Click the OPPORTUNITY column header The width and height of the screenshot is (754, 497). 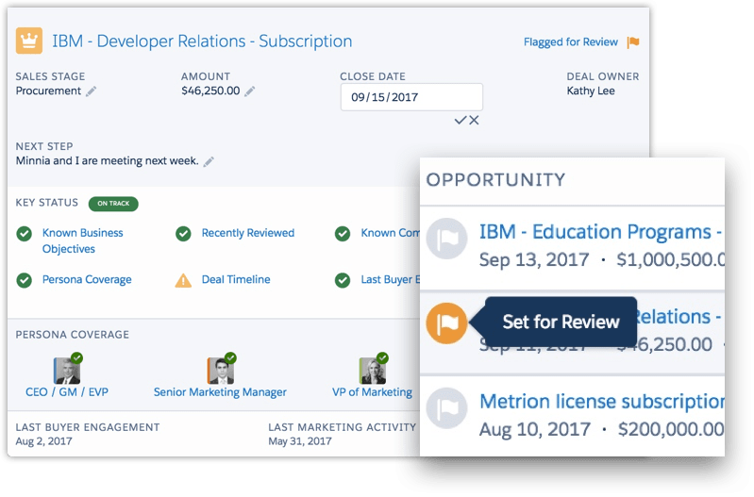pyautogui.click(x=495, y=180)
